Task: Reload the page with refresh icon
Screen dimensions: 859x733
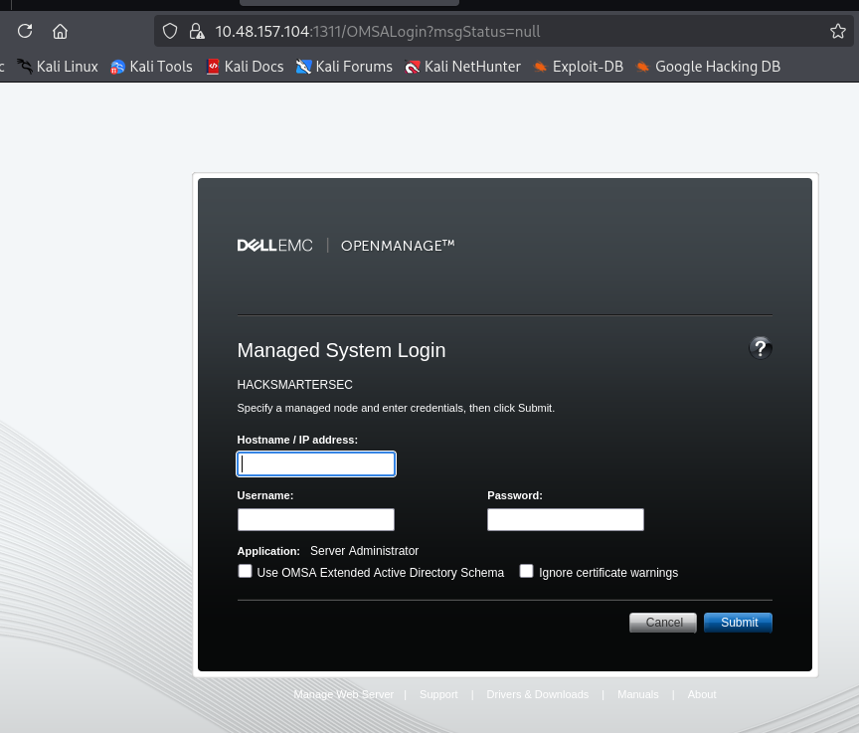Action: 25,31
